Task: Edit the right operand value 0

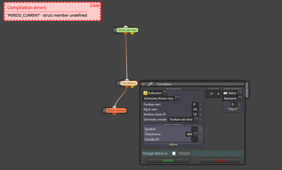Action: click(234, 104)
